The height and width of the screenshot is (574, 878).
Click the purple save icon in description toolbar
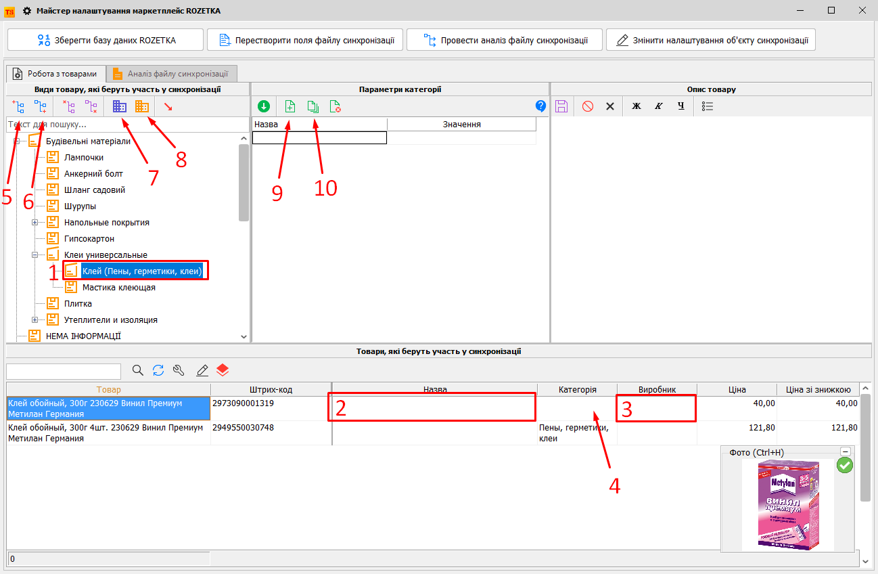[561, 106]
